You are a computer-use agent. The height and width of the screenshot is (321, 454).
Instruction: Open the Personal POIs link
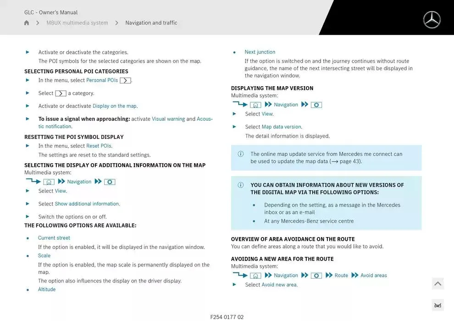[x=102, y=80]
